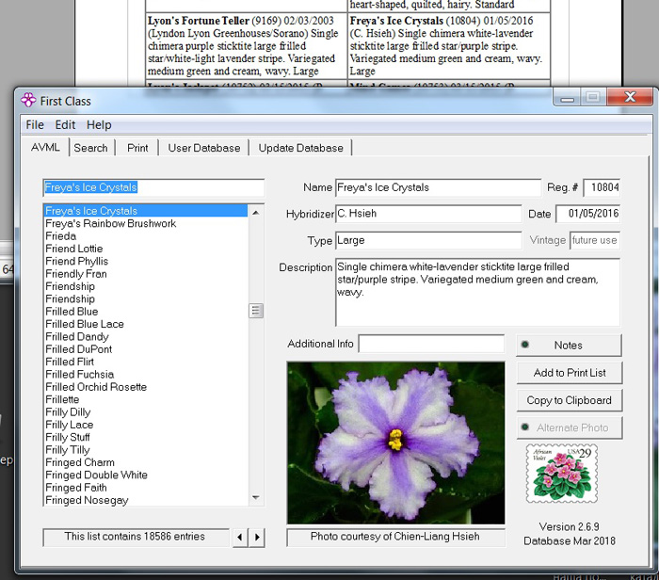Click the list scrollbar down arrow
The image size is (659, 580).
tap(255, 498)
